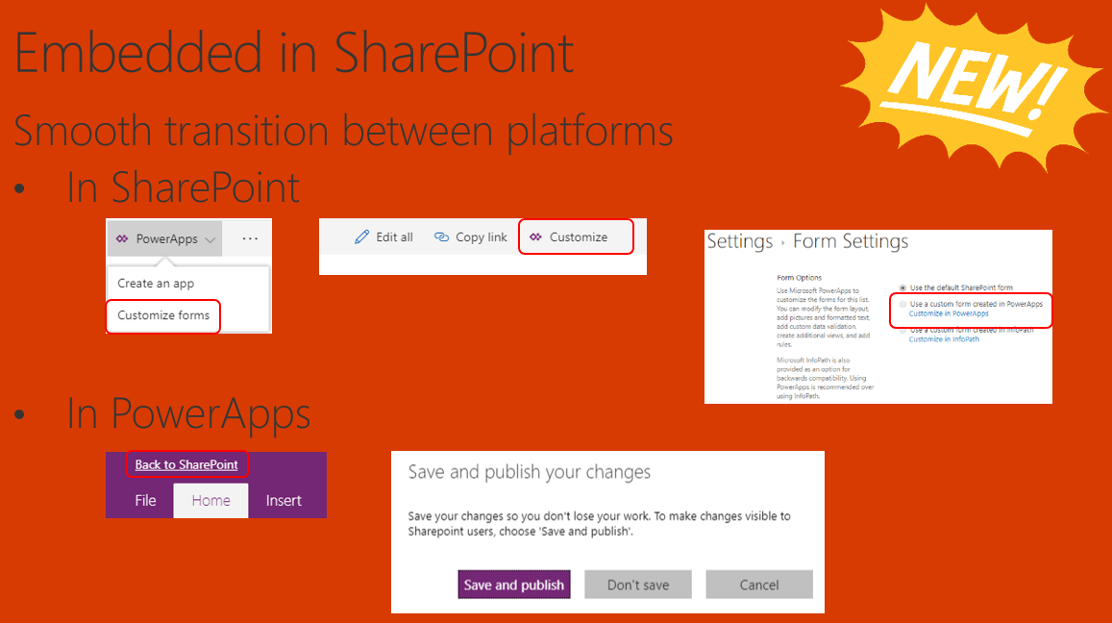The image size is (1112, 623).
Task: Choose the custom form created in PowerApps radio
Action: [x=902, y=304]
